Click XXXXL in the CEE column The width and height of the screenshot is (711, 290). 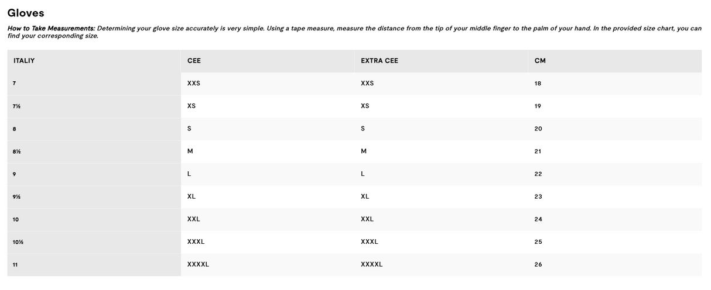click(x=198, y=264)
